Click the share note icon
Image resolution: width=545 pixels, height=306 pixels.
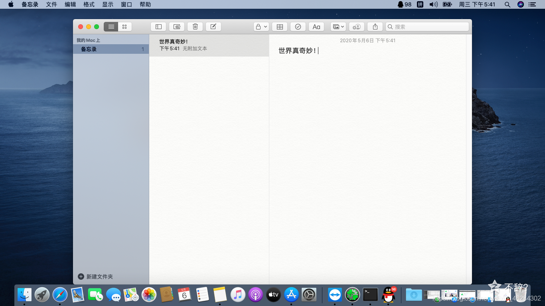tap(375, 27)
